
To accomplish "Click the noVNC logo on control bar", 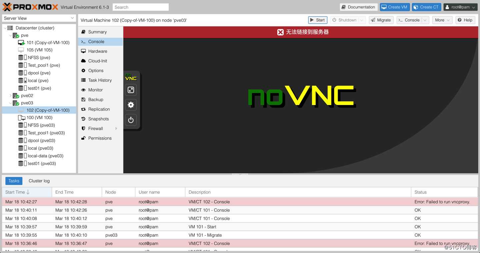I will click(x=131, y=77).
